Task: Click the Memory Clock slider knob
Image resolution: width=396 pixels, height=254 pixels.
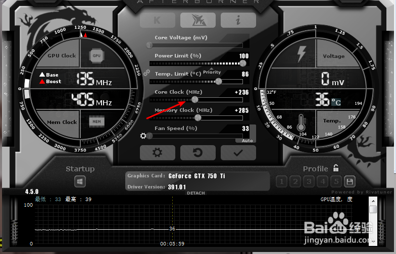Action: click(198, 118)
